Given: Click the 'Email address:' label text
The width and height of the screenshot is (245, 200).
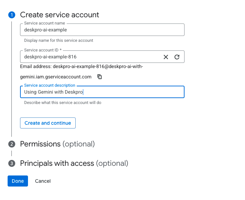Looking at the screenshot, I should [36, 66].
